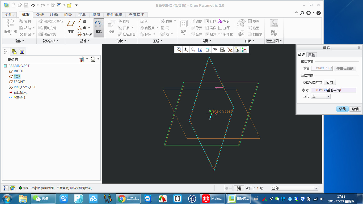
Task: Toggle the browser pane icon in status bar
Action: point(12,188)
